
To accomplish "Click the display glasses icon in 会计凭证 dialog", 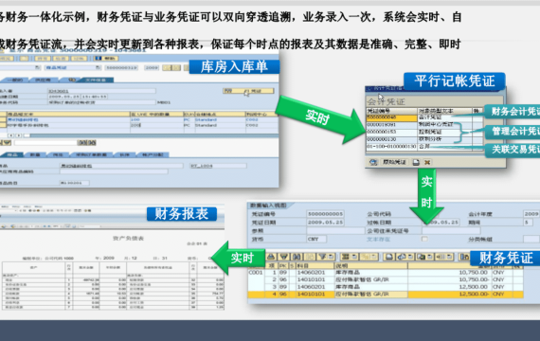I will point(373,162).
